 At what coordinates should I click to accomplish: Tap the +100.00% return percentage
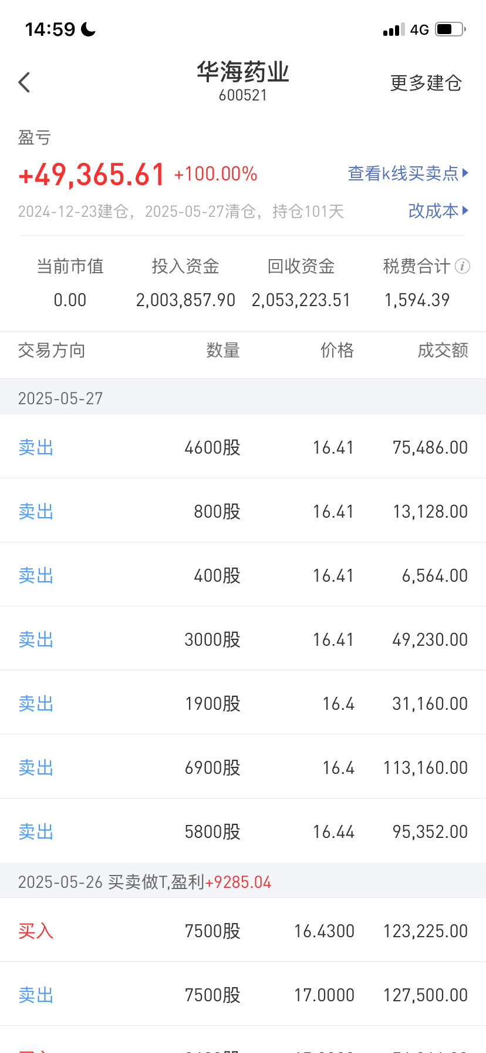(215, 174)
